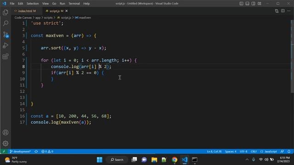294x165 pixels.
Task: Click the remote window indicator in status bar
Action: (4, 151)
